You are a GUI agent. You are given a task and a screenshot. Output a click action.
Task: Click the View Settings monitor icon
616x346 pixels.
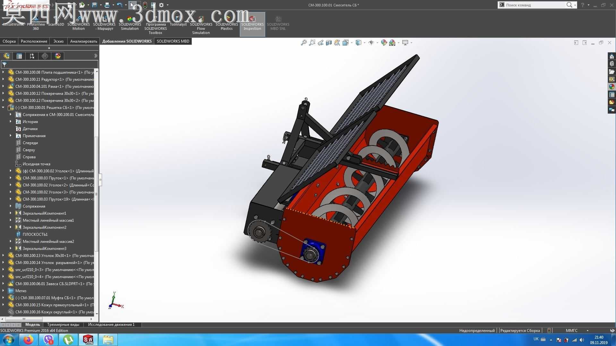405,43
